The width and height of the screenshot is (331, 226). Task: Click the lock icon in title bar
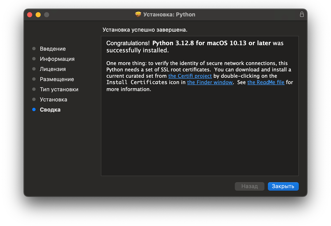302,14
